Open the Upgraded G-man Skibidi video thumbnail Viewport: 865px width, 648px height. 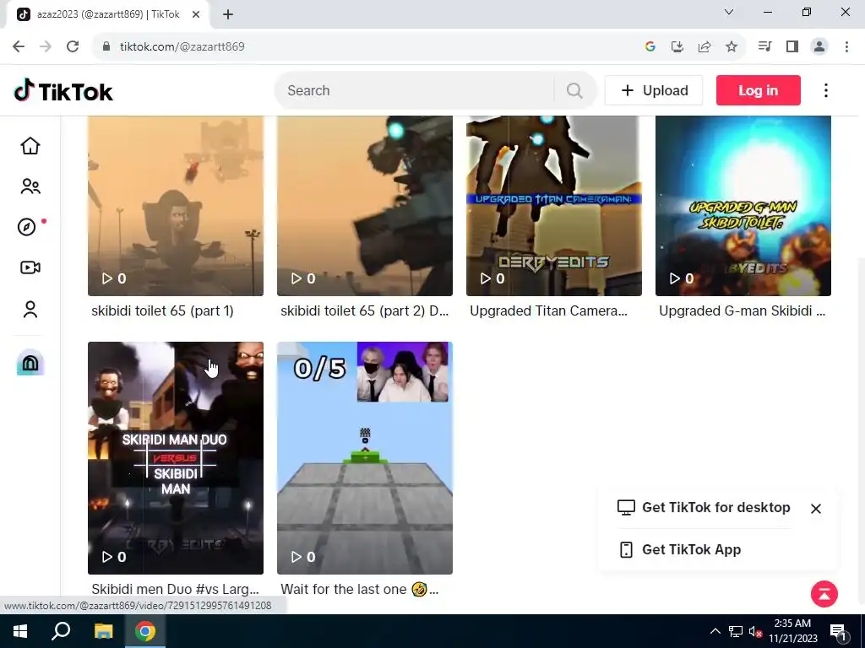[x=743, y=206]
